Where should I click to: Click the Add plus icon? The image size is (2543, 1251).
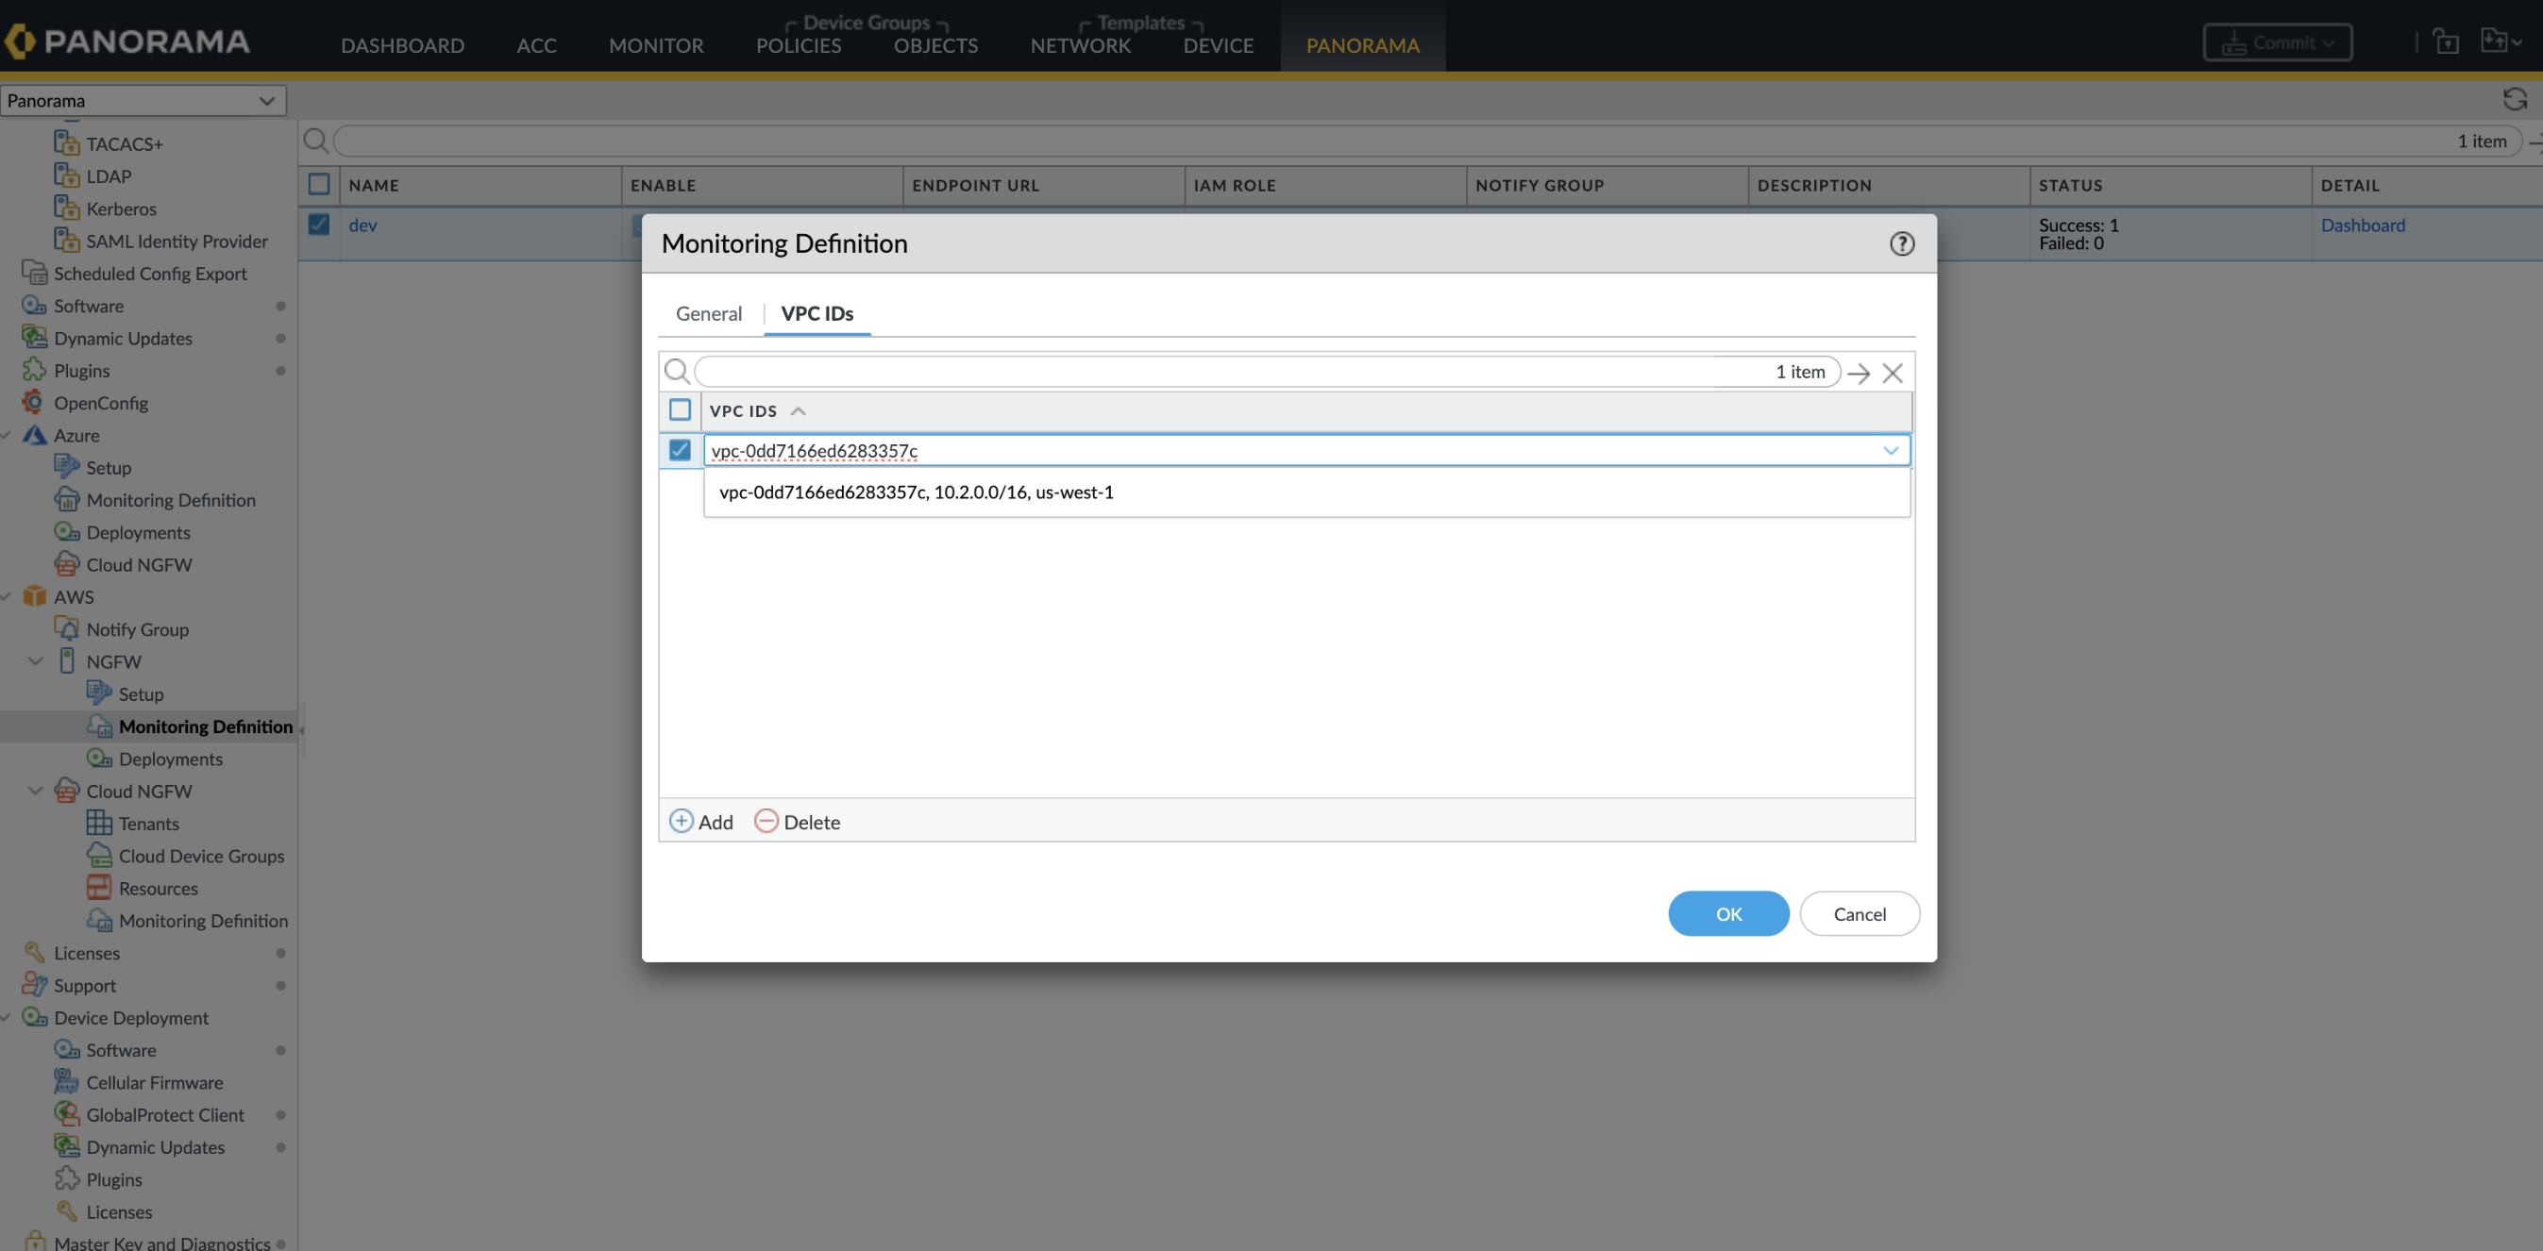pos(682,821)
